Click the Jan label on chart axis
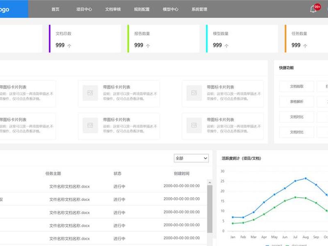The image size is (328, 246). click(x=232, y=237)
